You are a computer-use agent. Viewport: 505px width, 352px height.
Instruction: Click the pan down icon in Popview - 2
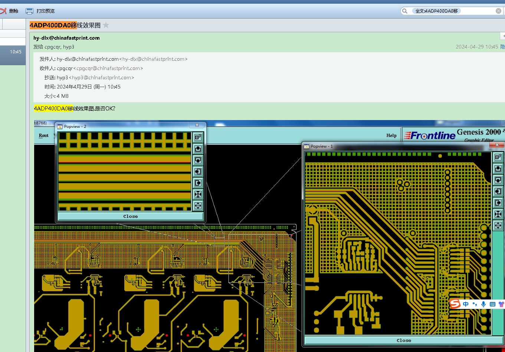(198, 160)
